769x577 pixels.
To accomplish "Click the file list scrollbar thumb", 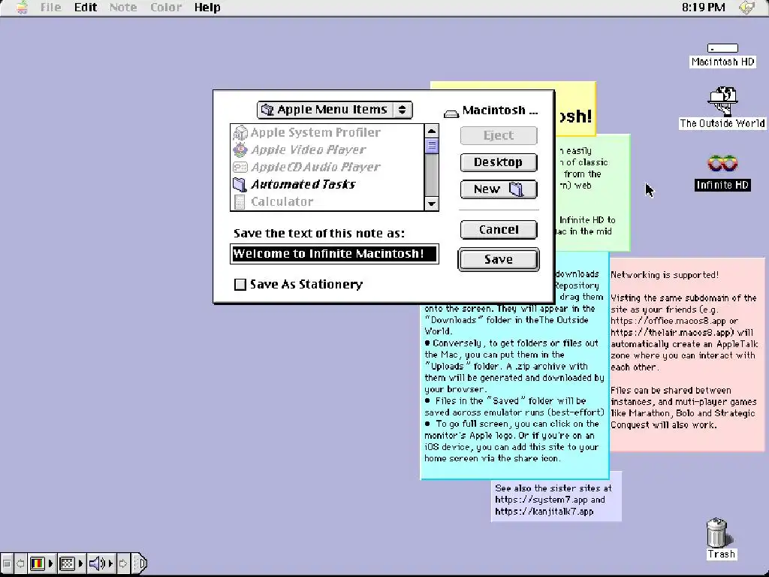I will pyautogui.click(x=432, y=146).
